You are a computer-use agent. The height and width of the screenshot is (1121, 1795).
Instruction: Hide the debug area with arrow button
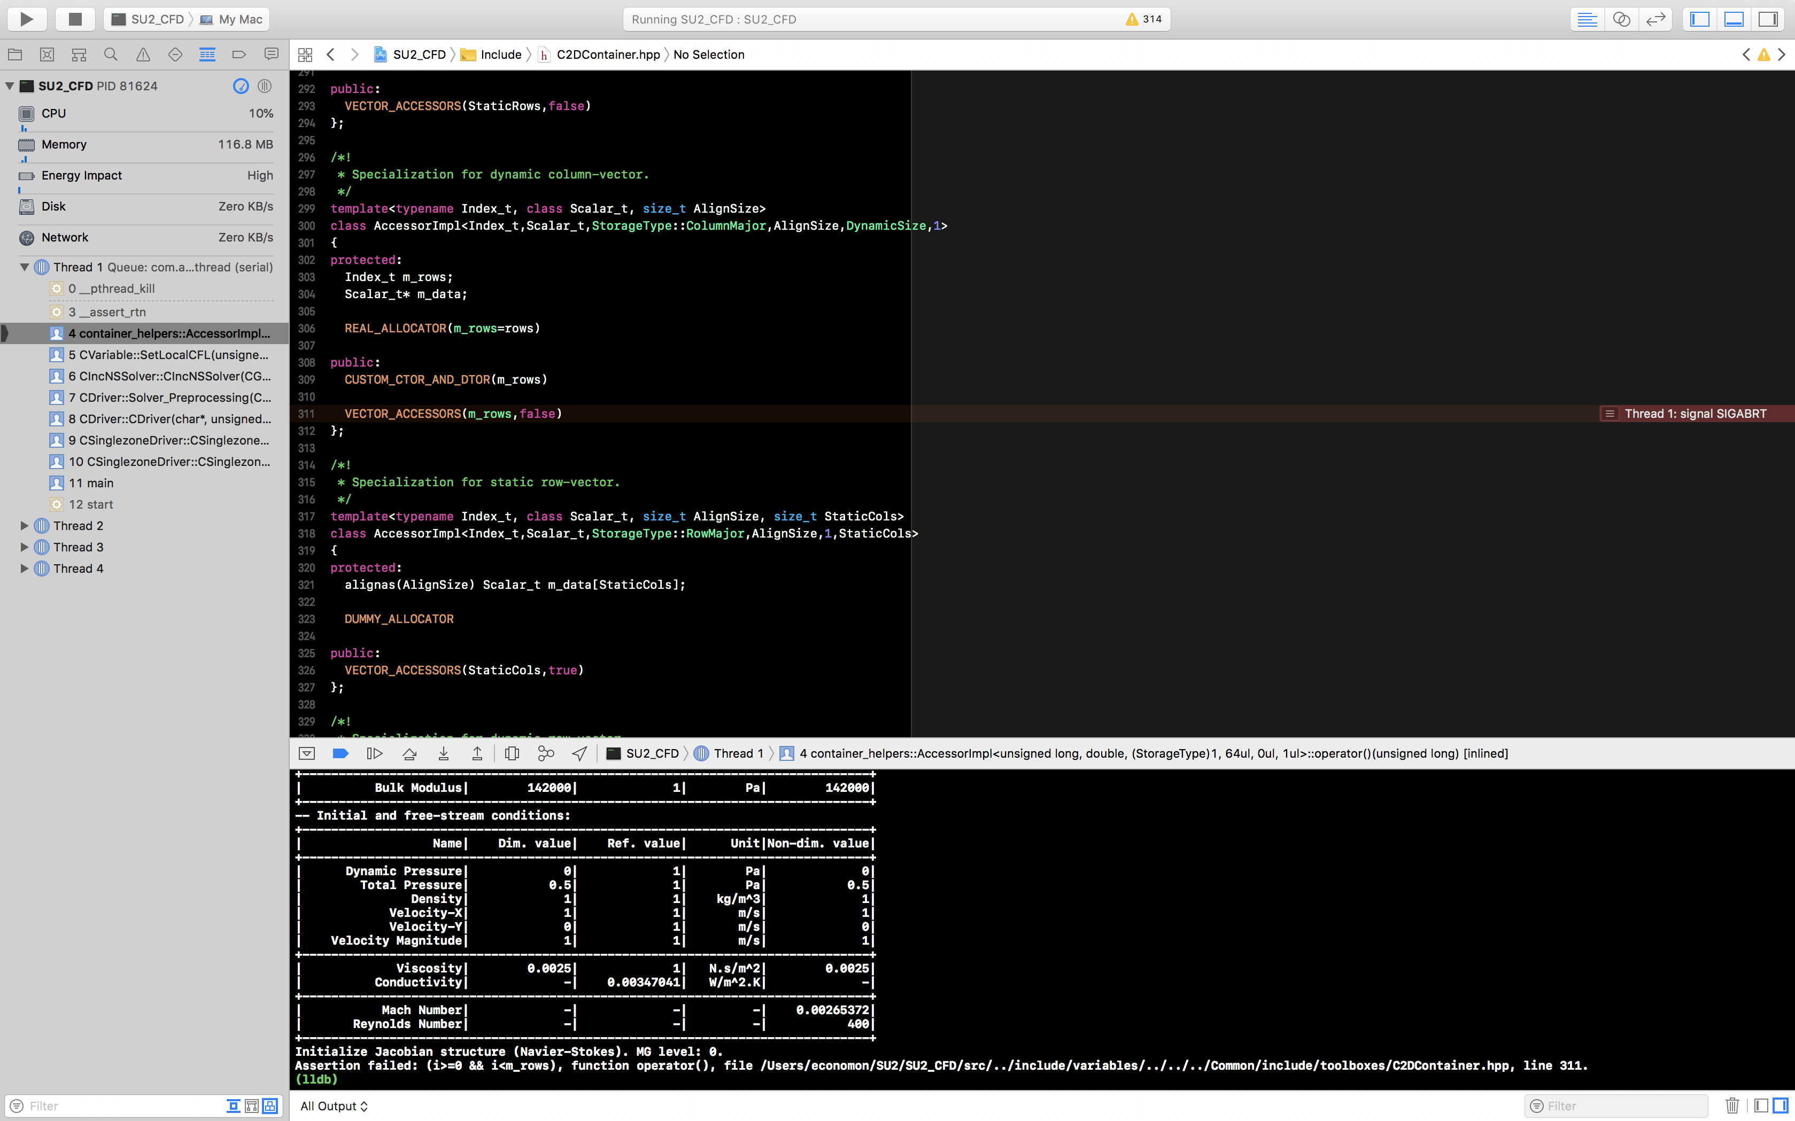click(x=307, y=753)
